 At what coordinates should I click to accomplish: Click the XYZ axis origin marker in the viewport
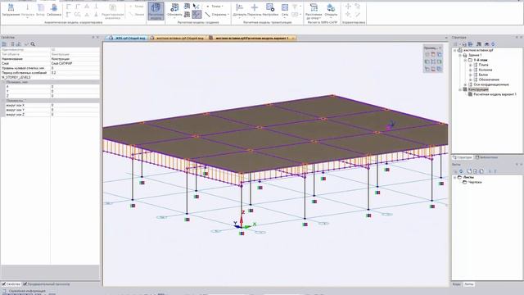pyautogui.click(x=242, y=226)
